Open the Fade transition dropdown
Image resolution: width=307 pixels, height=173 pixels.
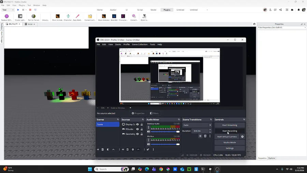click(197, 125)
